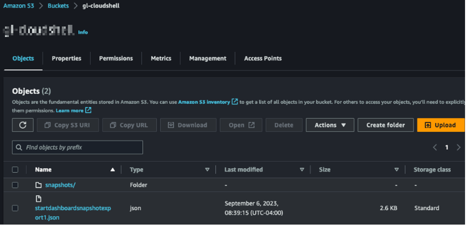Open Size column sort arrow
Screen dimensions: 466x225
pyautogui.click(x=396, y=170)
